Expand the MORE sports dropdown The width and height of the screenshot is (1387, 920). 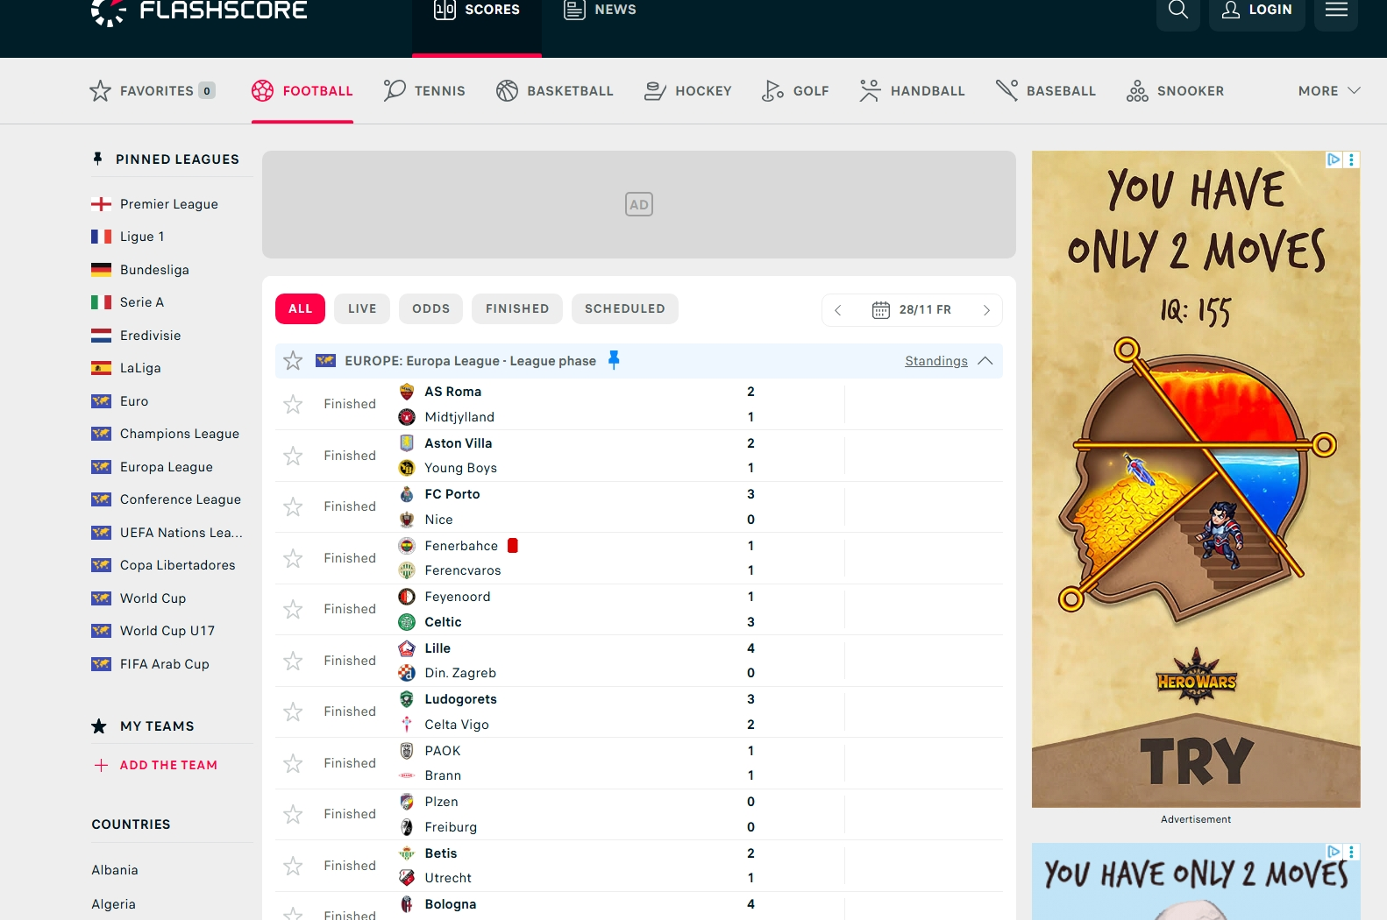click(x=1328, y=91)
